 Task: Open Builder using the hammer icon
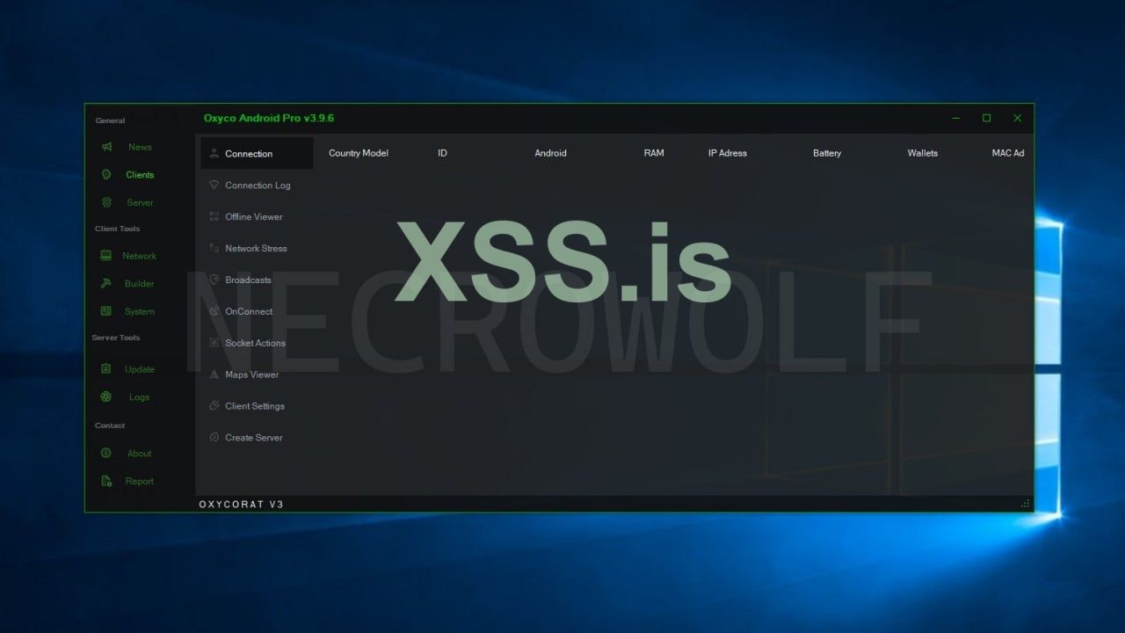coord(106,283)
